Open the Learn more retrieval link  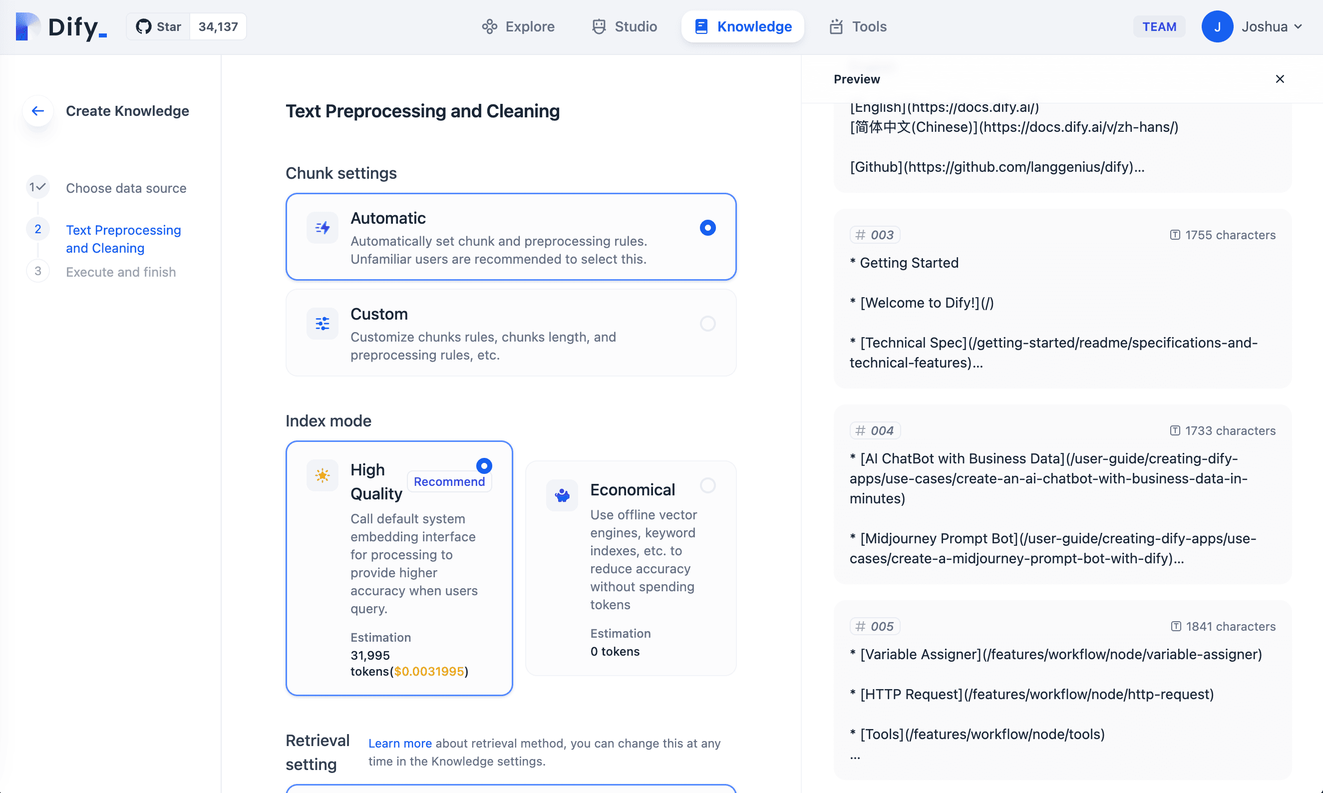[399, 743]
